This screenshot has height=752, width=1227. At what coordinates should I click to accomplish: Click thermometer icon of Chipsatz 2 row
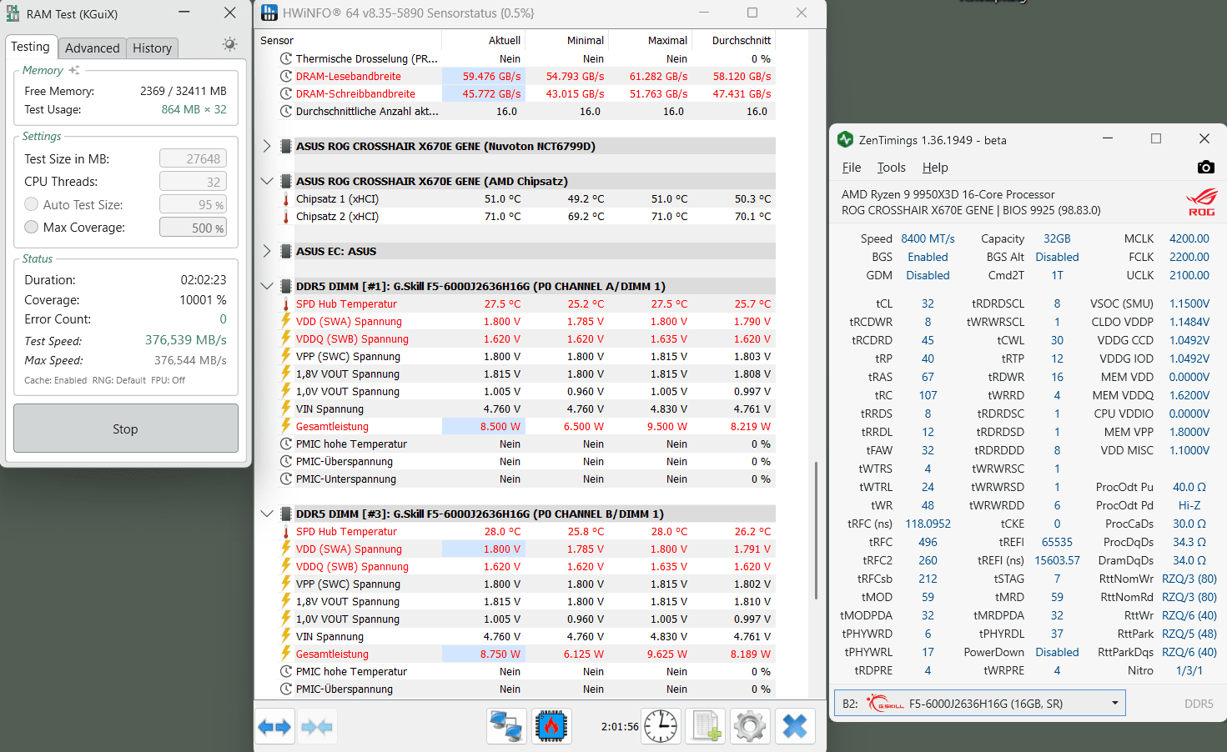pyautogui.click(x=286, y=216)
